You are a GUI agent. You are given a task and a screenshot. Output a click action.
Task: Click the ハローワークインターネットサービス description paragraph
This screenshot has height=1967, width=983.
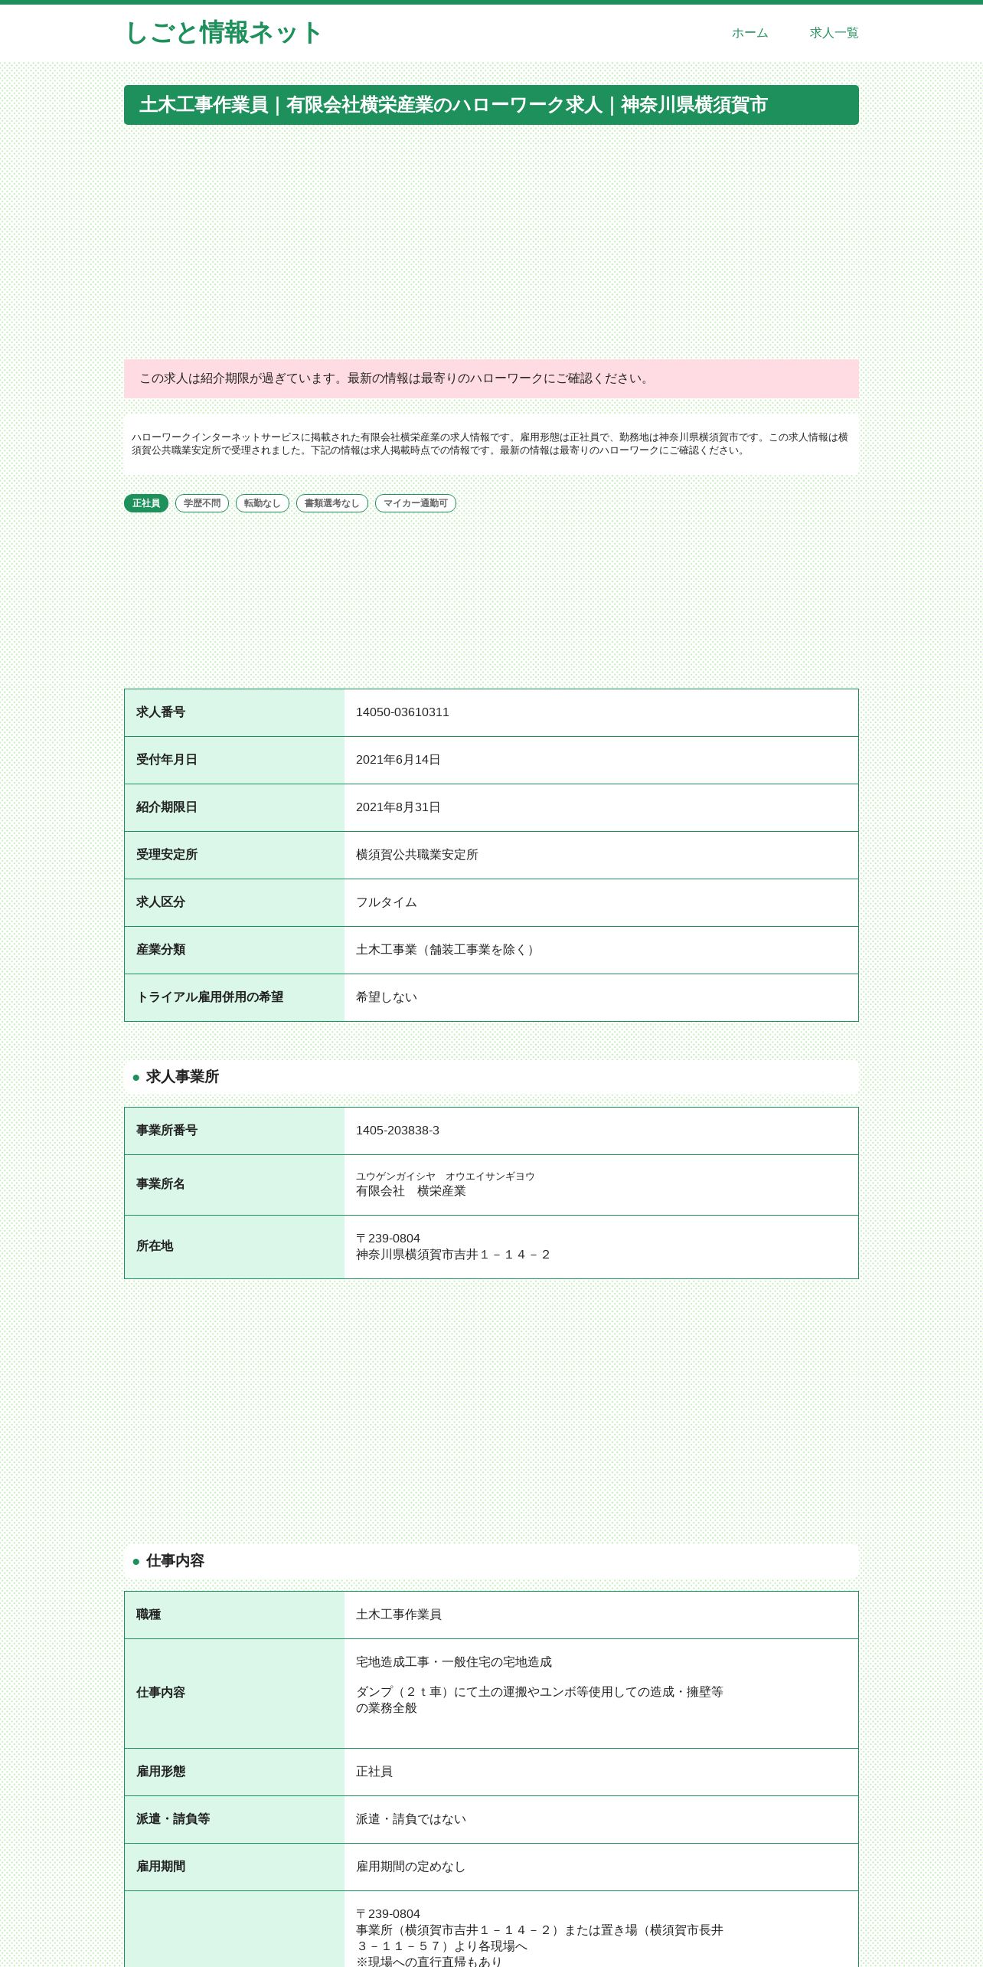coord(490,443)
